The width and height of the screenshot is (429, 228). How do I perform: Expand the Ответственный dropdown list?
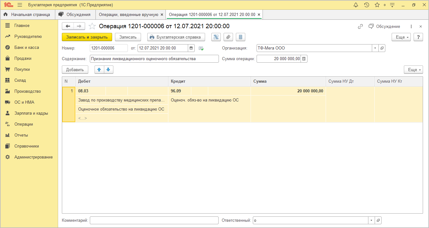pyautogui.click(x=372, y=220)
